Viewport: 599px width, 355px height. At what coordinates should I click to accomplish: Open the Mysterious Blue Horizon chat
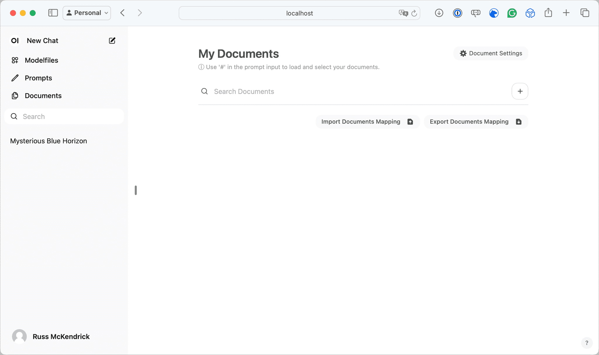tap(49, 141)
